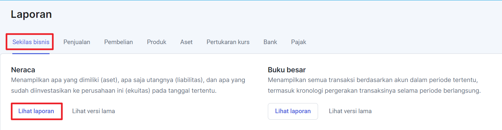Switch to the Penjualan tab
Screen dimensions: 502x130
point(77,42)
